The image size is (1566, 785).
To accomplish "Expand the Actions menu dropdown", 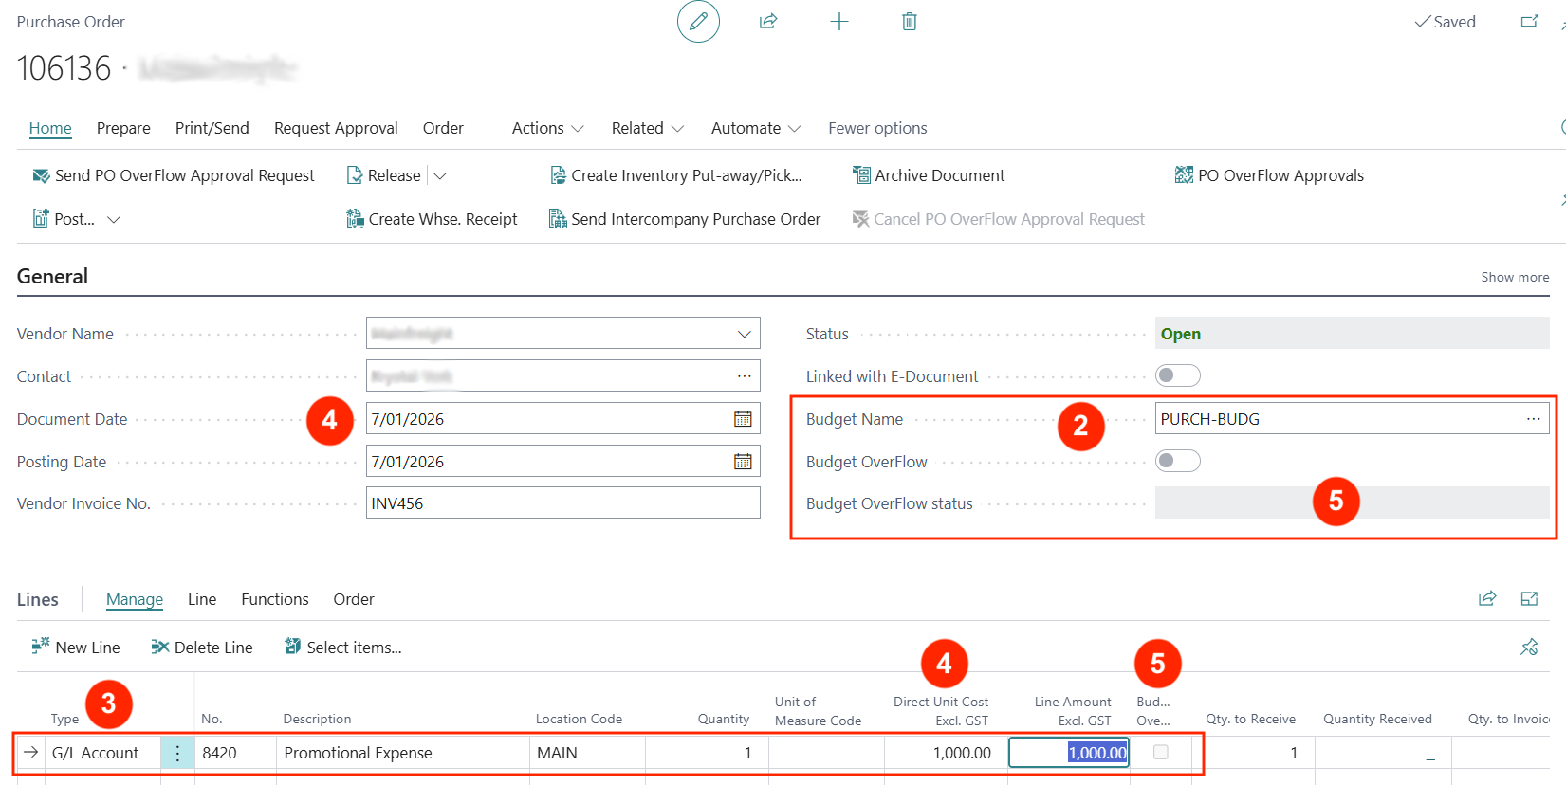I will (547, 128).
